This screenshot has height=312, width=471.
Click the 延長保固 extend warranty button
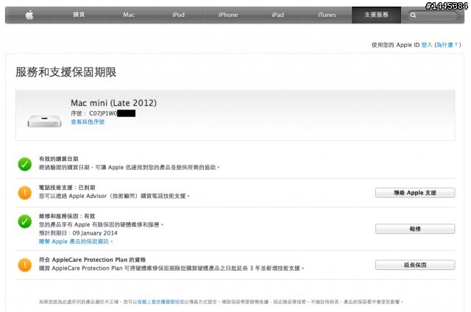point(415,265)
